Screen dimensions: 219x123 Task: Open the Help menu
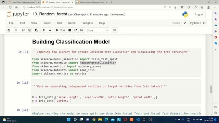click(102, 23)
